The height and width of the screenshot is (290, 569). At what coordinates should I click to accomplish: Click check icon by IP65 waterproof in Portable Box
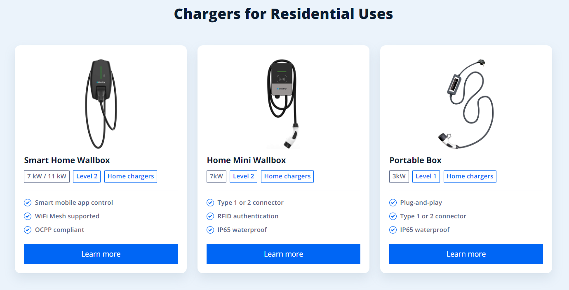pos(393,230)
